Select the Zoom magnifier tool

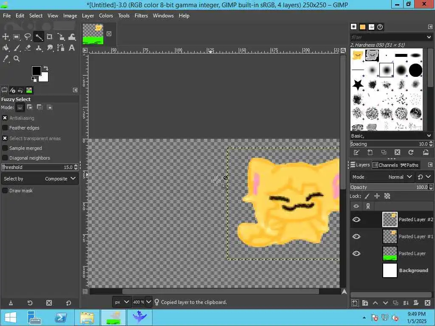click(x=17, y=59)
